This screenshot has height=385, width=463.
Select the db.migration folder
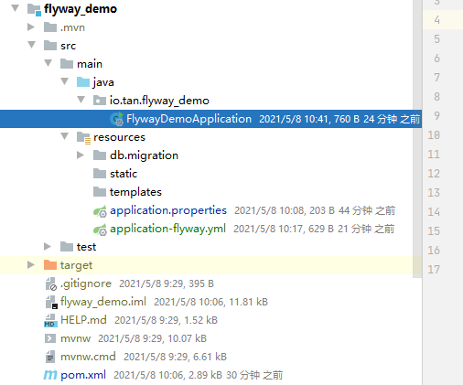[144, 155]
